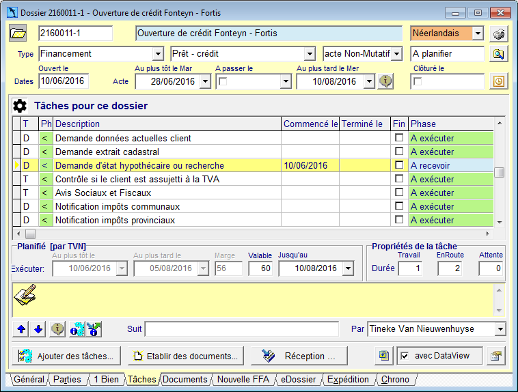Screen dimensions: 518x392
Task: Click the gear with info icon
Action: 77,329
